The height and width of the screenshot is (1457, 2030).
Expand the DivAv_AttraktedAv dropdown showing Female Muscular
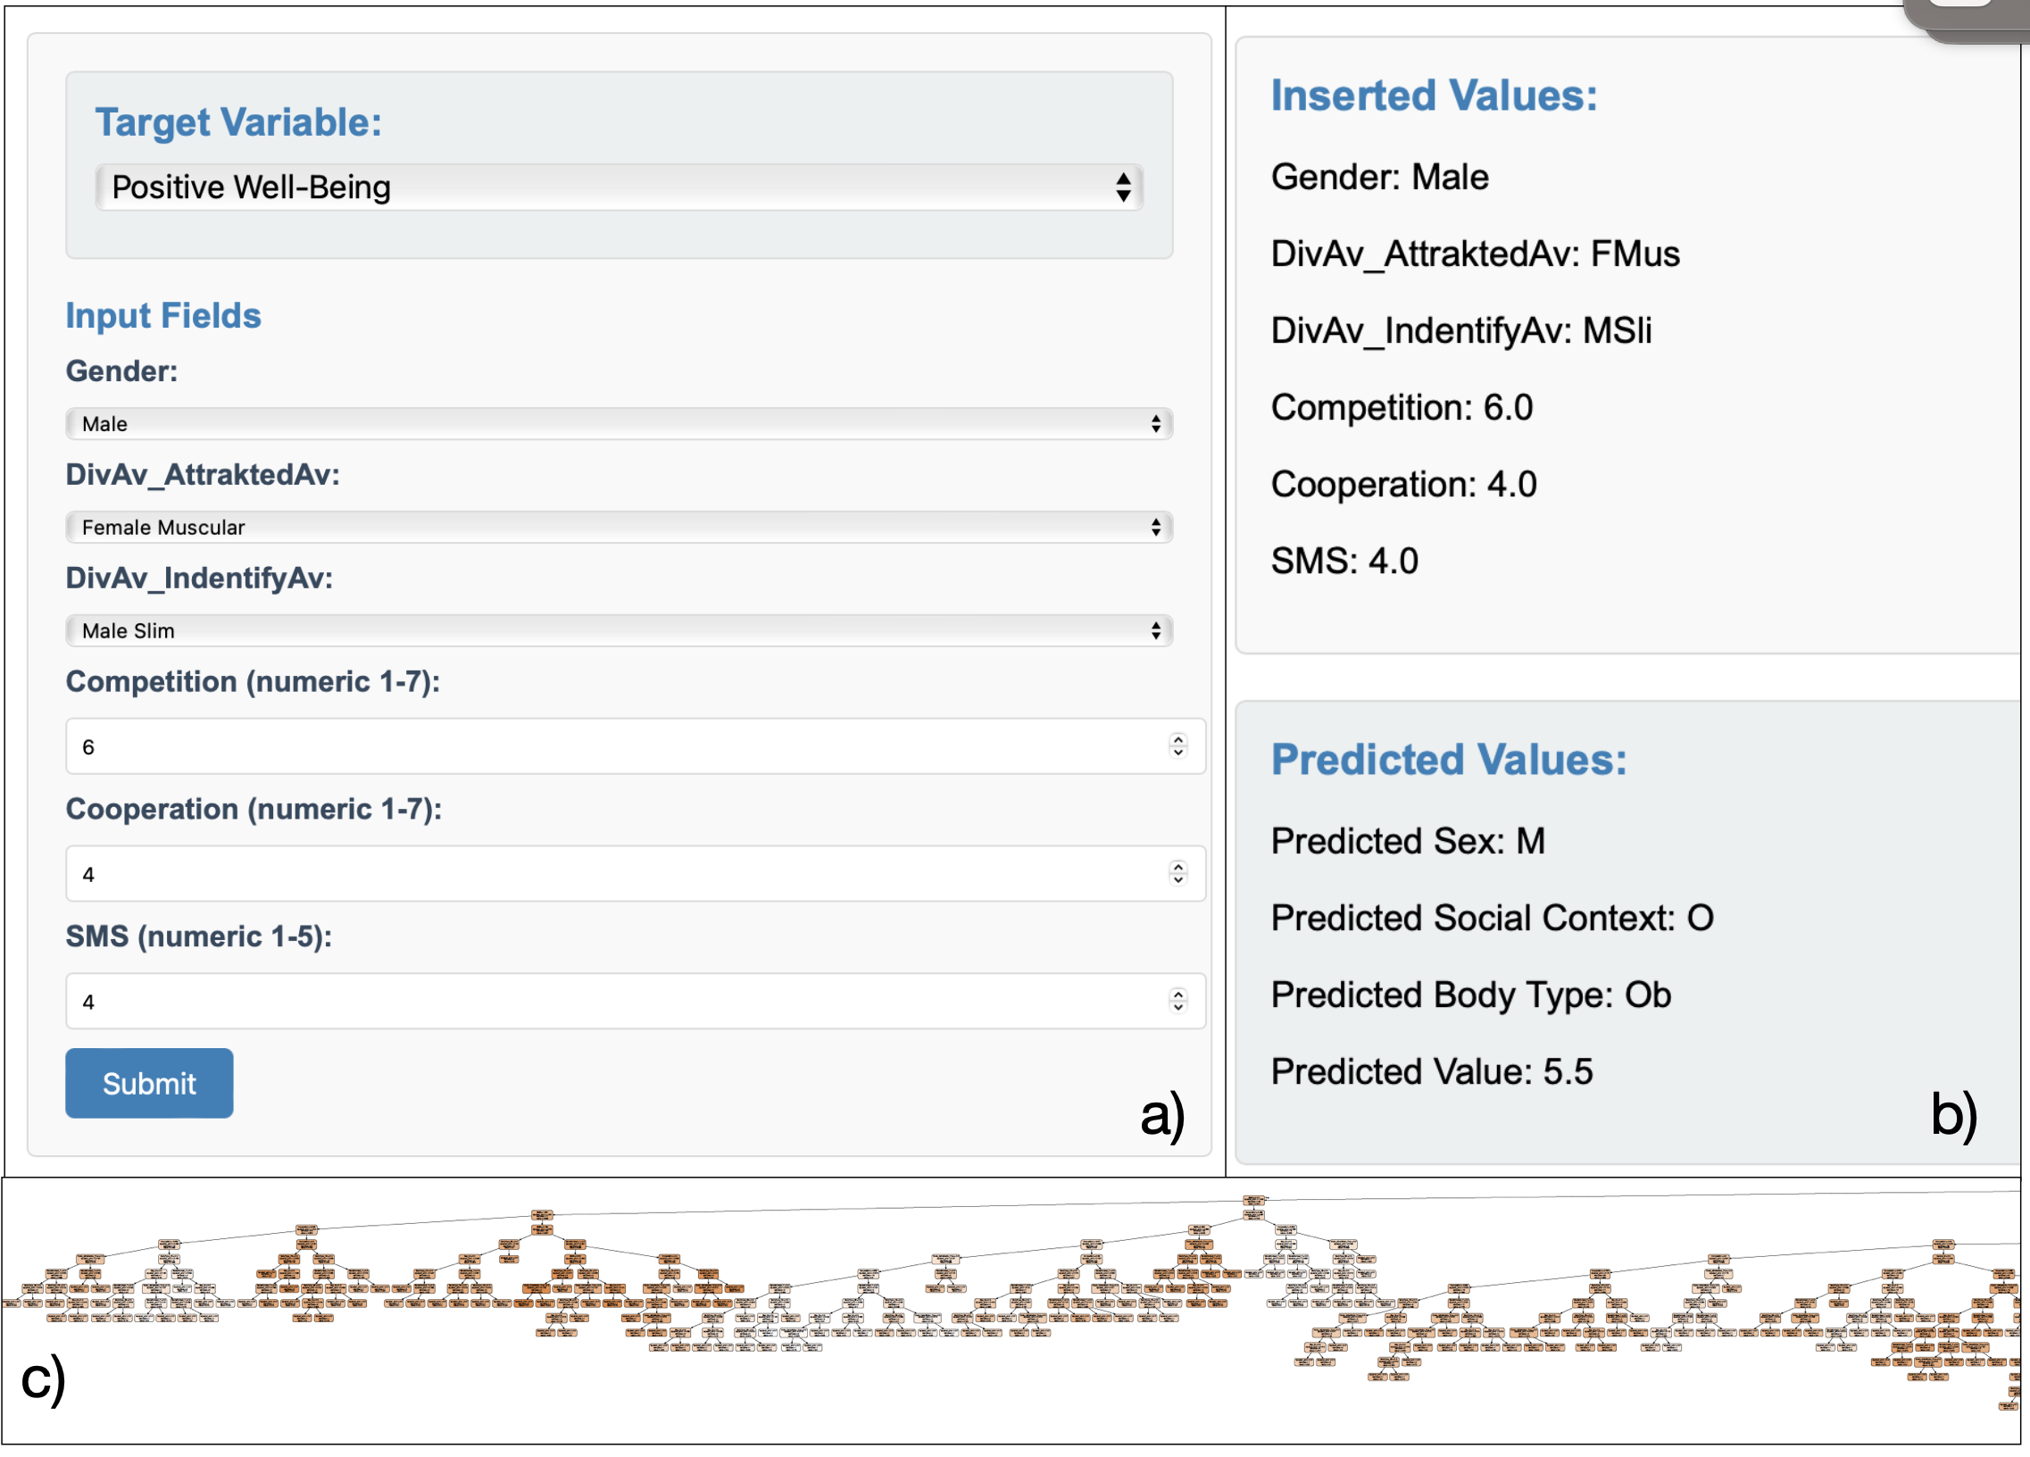click(618, 527)
